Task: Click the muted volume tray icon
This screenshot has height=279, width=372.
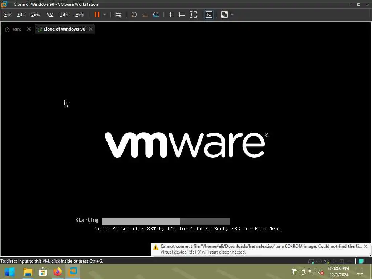Action: [321, 272]
